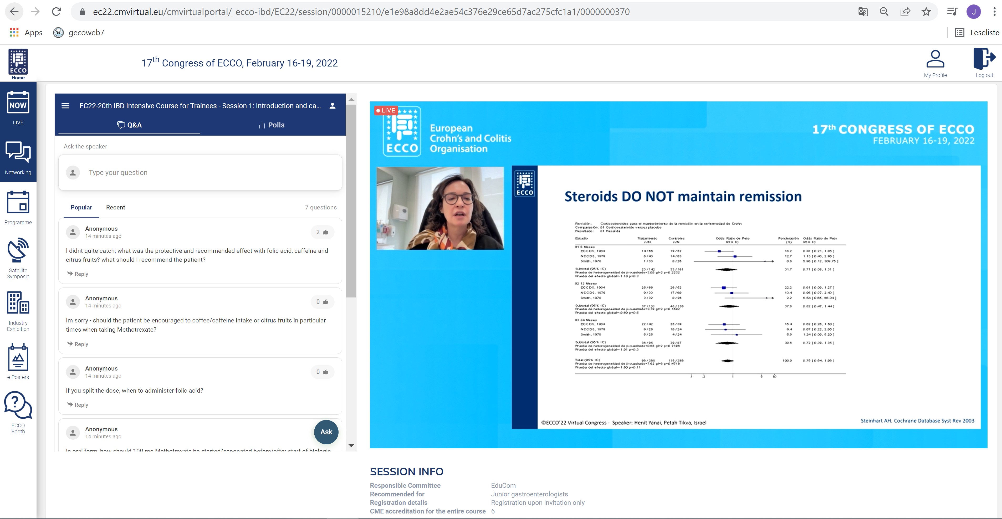
Task: Click the site lock icon in address bar
Action: click(x=82, y=12)
